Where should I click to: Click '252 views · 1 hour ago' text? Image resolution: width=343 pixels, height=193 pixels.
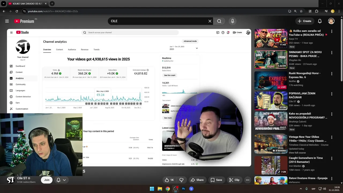[301, 43]
